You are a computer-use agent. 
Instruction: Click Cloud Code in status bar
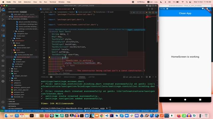(x=38, y=111)
